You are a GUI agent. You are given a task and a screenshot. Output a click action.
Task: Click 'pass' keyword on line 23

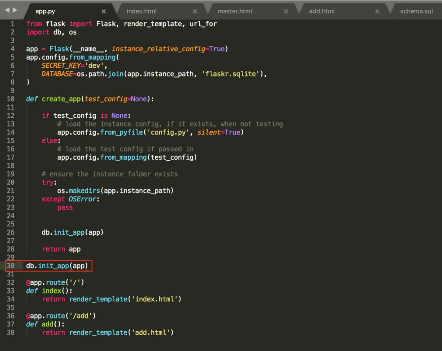(65, 208)
